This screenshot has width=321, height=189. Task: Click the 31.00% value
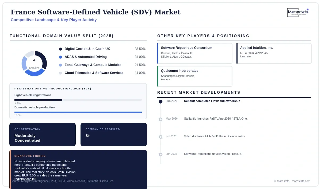140,57
